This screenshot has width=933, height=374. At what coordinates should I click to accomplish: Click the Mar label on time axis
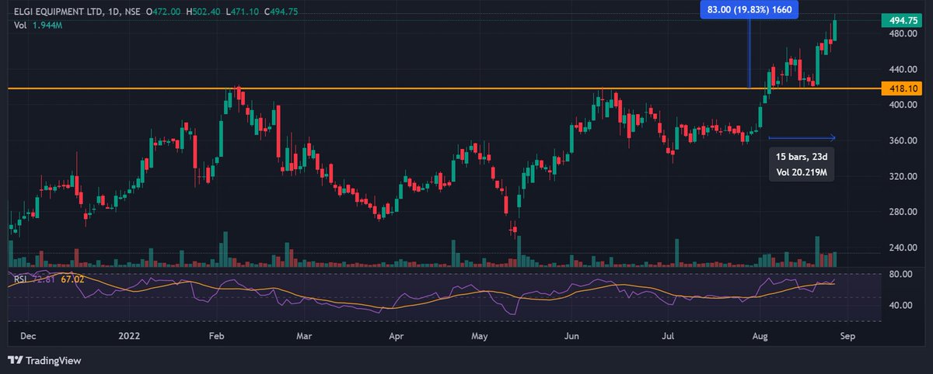click(305, 337)
